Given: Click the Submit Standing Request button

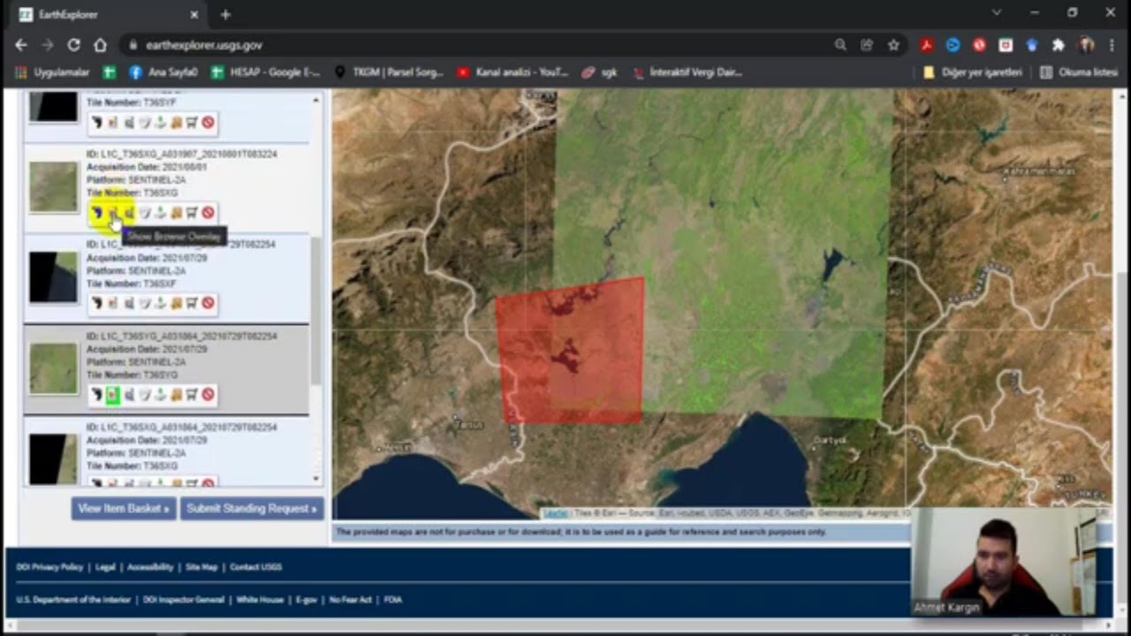Looking at the screenshot, I should point(252,508).
